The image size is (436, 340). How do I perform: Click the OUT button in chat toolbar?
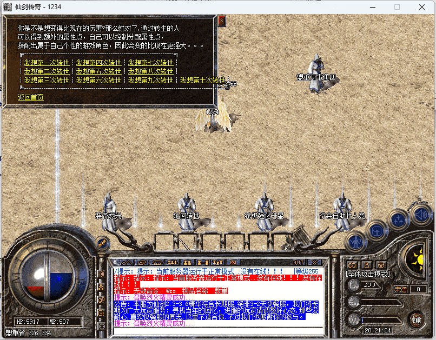298,263
